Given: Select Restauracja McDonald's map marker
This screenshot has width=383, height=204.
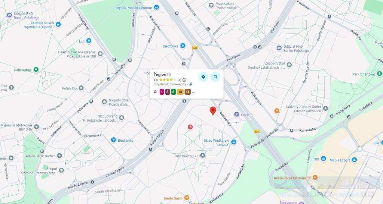Looking at the screenshot, I should (x=315, y=178).
